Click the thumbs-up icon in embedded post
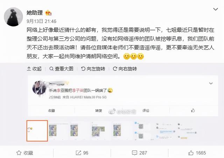Screen dimensions: 224x158 click(193, 110)
